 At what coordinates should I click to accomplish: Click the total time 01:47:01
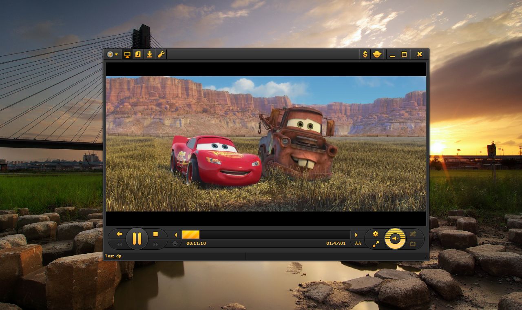coord(336,244)
